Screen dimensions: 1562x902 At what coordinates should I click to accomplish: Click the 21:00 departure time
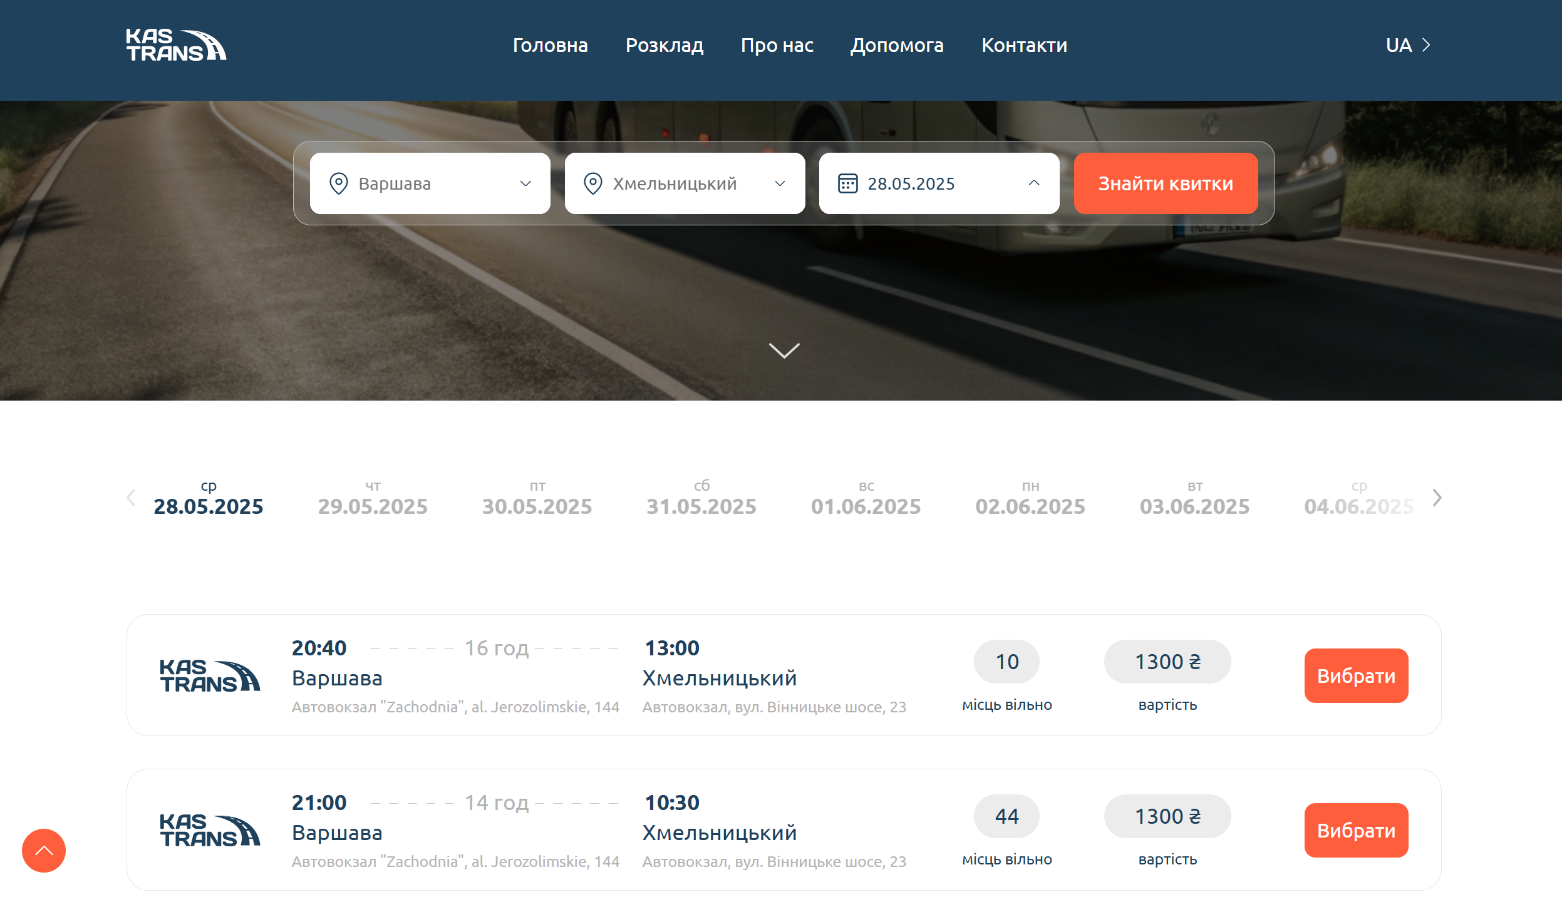pyautogui.click(x=319, y=802)
